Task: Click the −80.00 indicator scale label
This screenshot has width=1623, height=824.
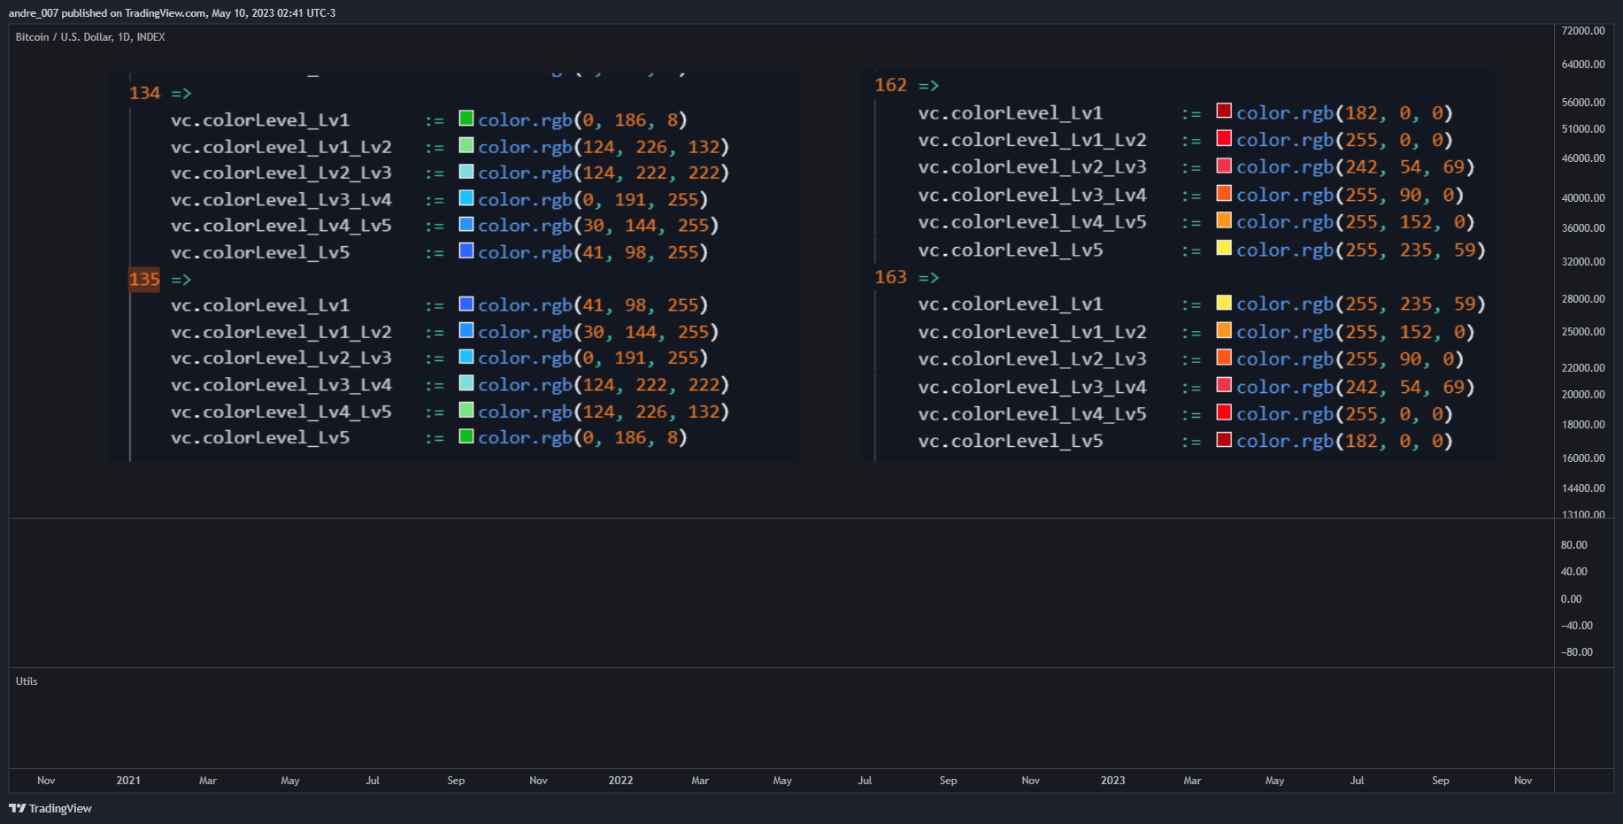Action: (x=1577, y=652)
